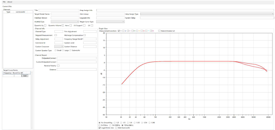Check the Select/Unselect all checkbox
The height and width of the screenshot is (130, 275).
(159, 31)
